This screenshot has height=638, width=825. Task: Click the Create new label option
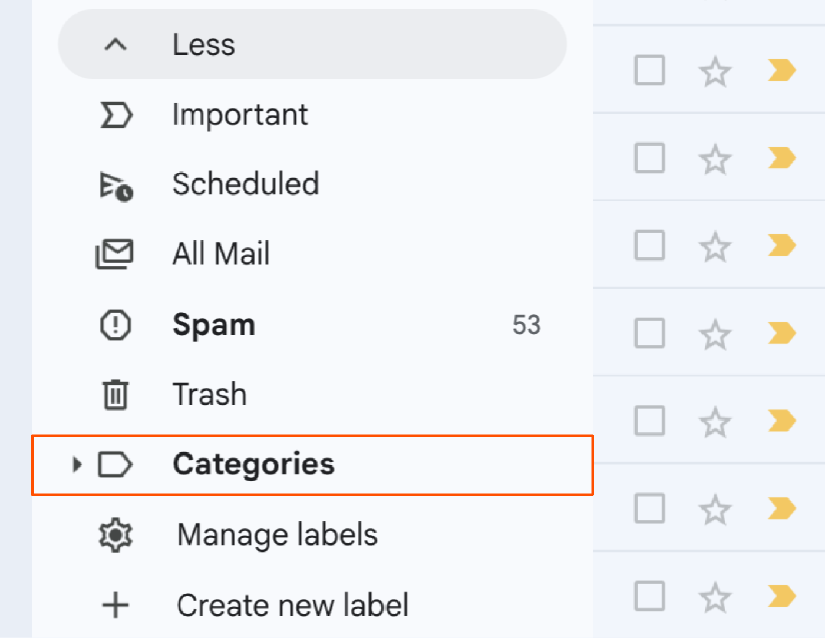(x=293, y=604)
